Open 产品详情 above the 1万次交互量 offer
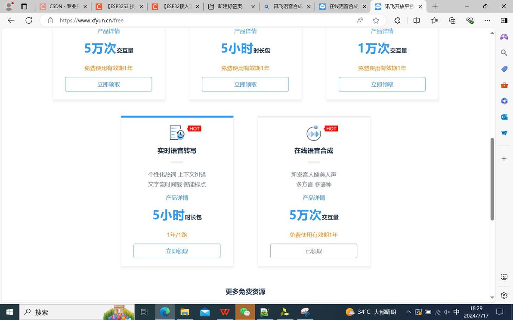Image resolution: width=513 pixels, height=320 pixels. tap(382, 31)
